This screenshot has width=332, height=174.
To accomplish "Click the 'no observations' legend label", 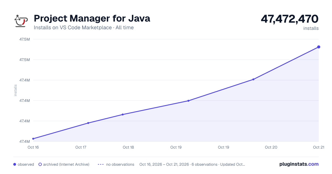I will (x=120, y=164).
